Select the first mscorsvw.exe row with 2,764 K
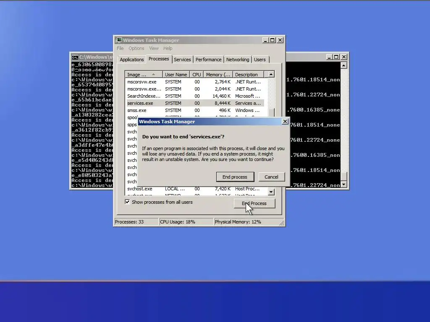The height and width of the screenshot is (322, 430). coord(195,82)
